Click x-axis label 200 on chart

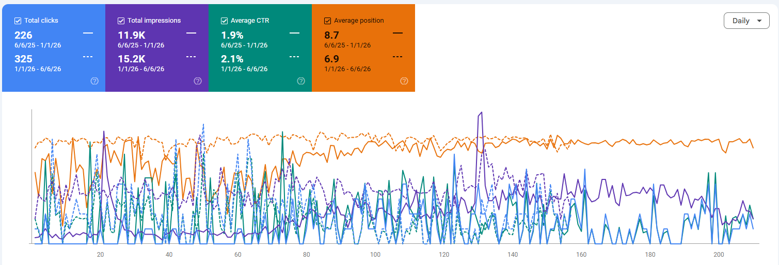(x=719, y=255)
